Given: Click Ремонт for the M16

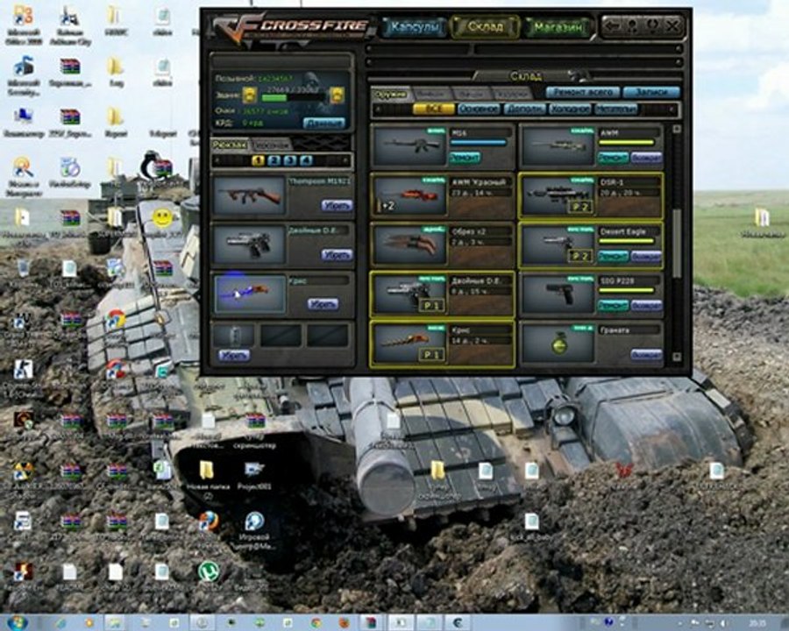Looking at the screenshot, I should [x=464, y=158].
